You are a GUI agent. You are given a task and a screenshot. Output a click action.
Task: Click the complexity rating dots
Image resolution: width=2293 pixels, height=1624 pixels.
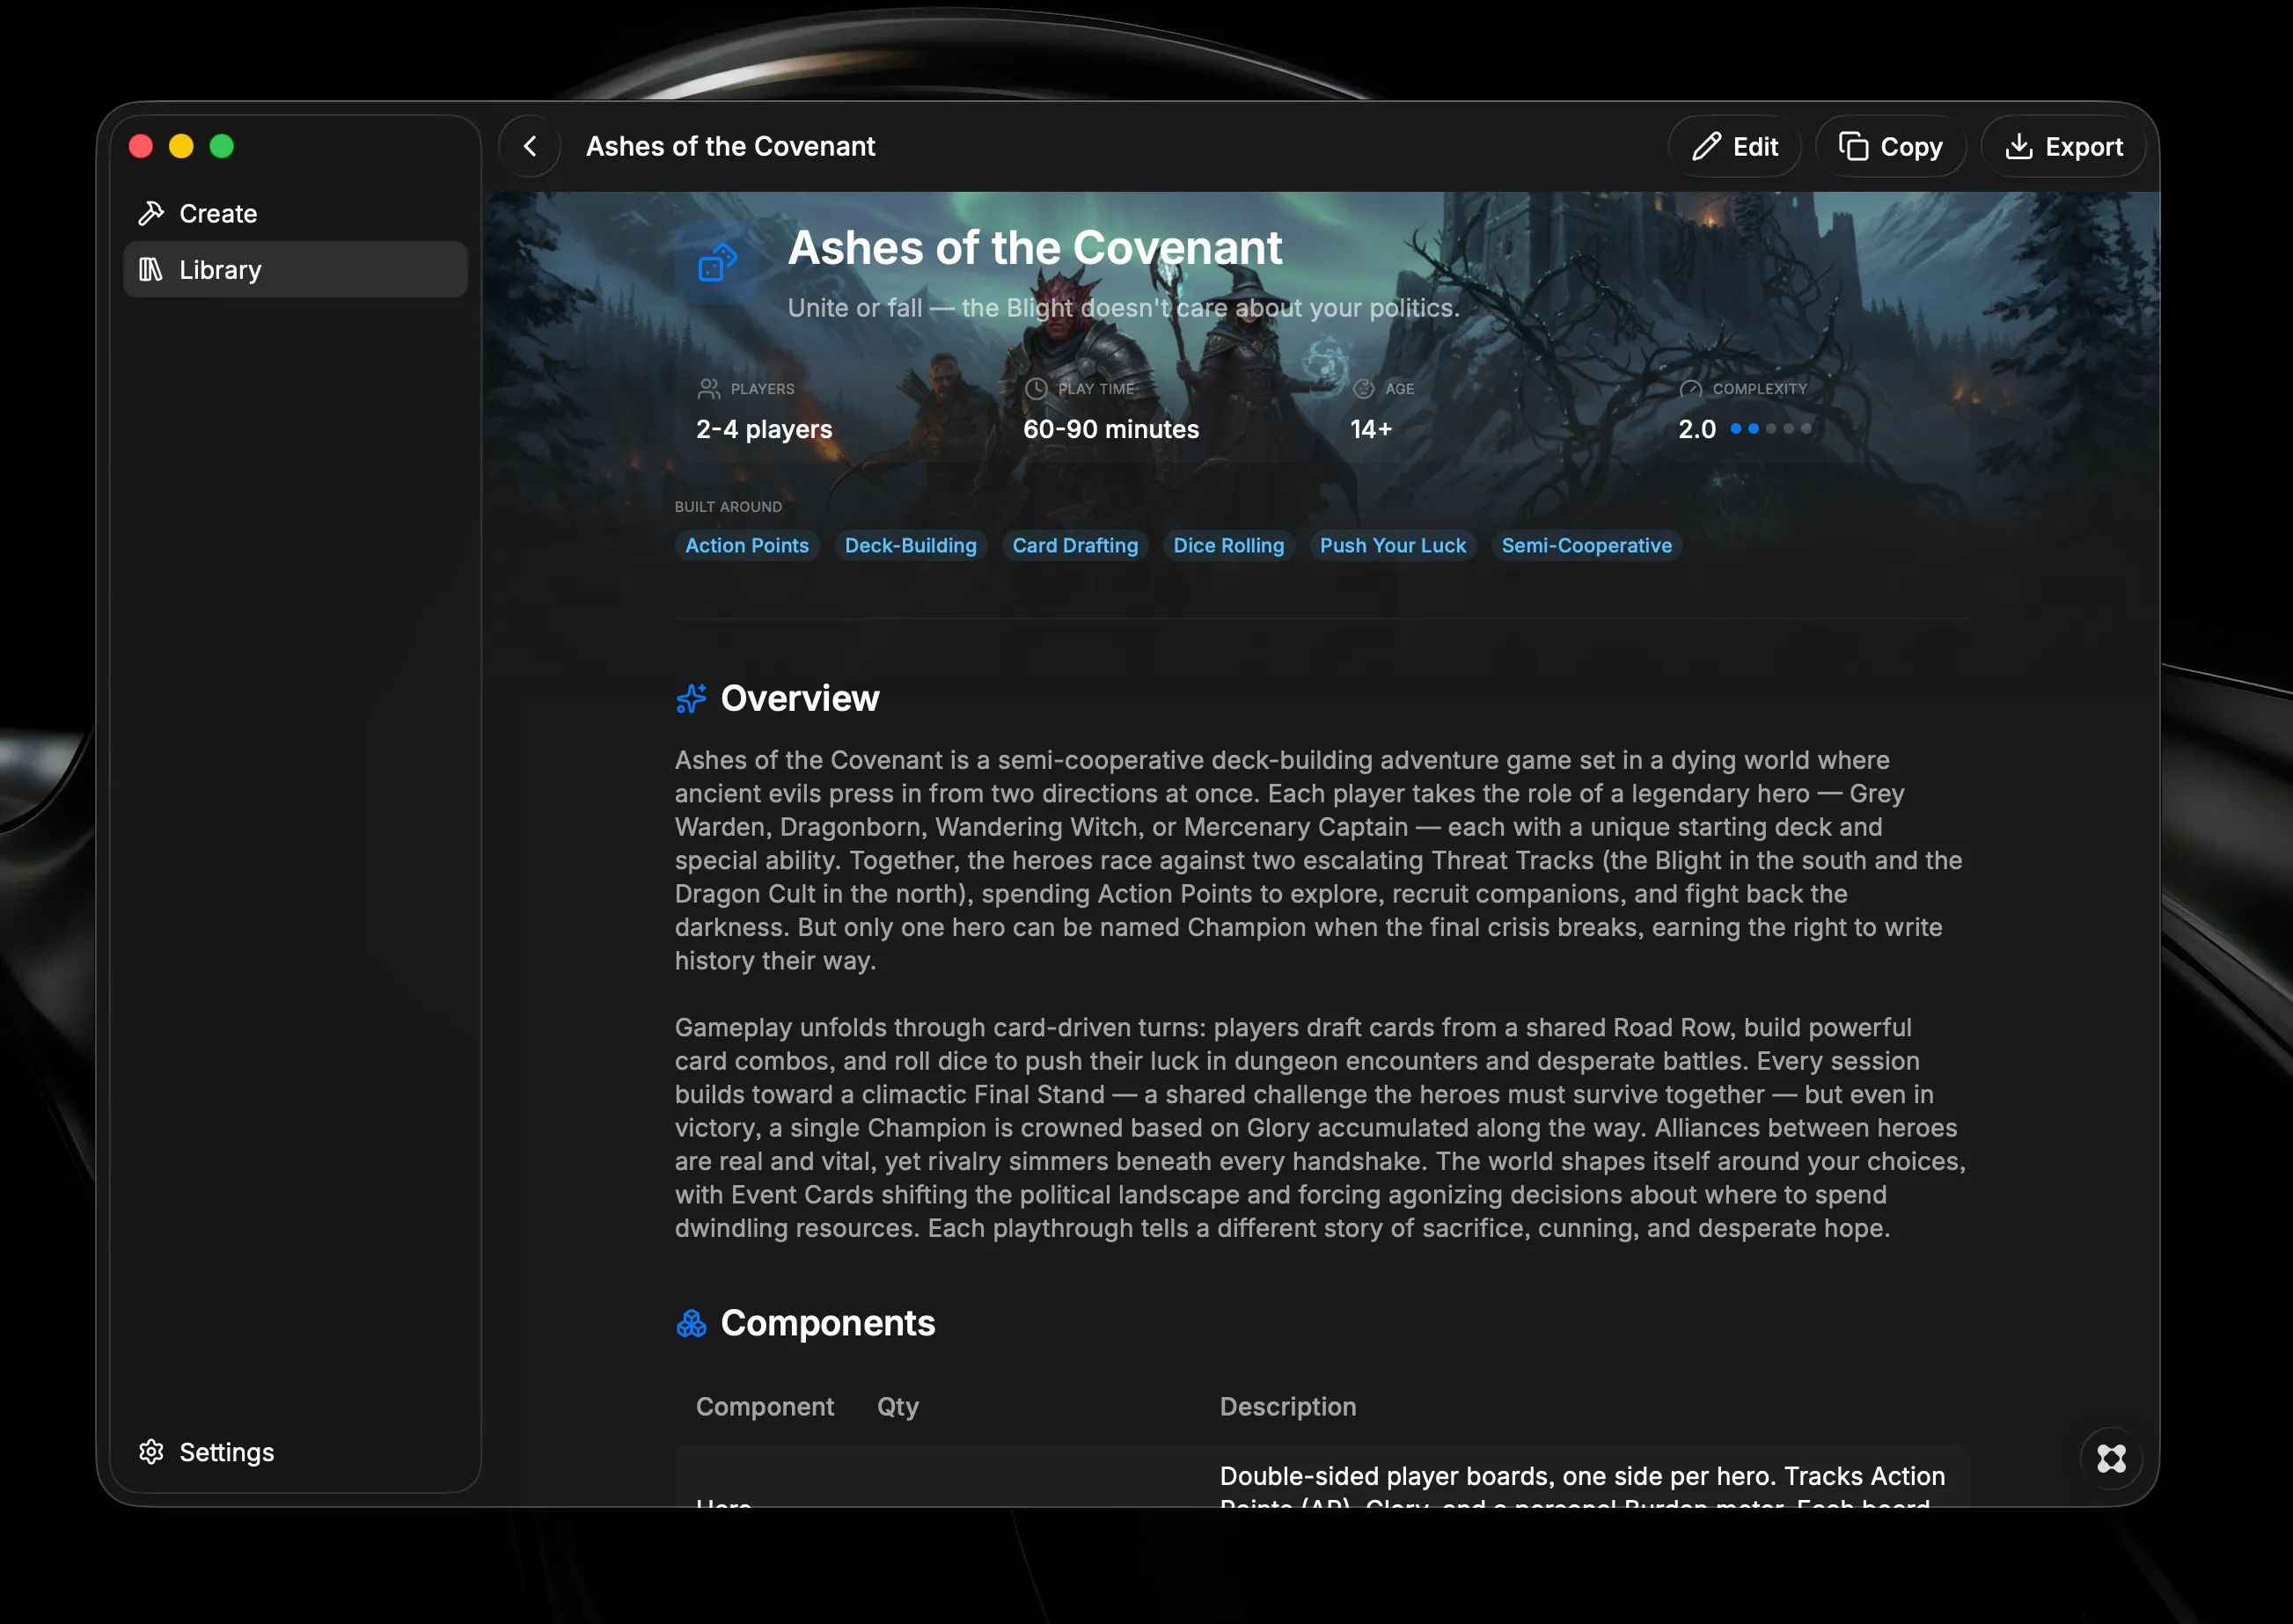[x=1771, y=429]
